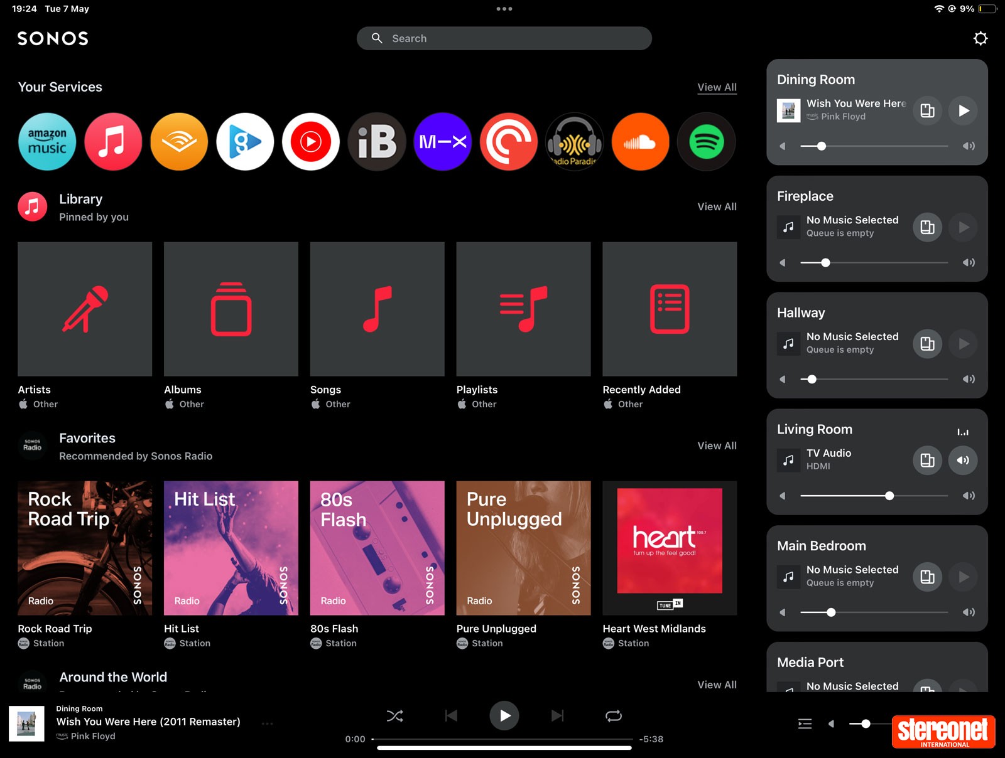The width and height of the screenshot is (1005, 758).
Task: Click the Hallway play button
Action: pyautogui.click(x=963, y=344)
